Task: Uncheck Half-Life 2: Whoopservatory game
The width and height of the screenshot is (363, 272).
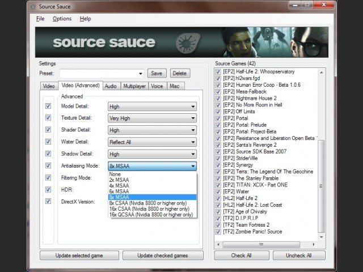Action: tap(218, 71)
